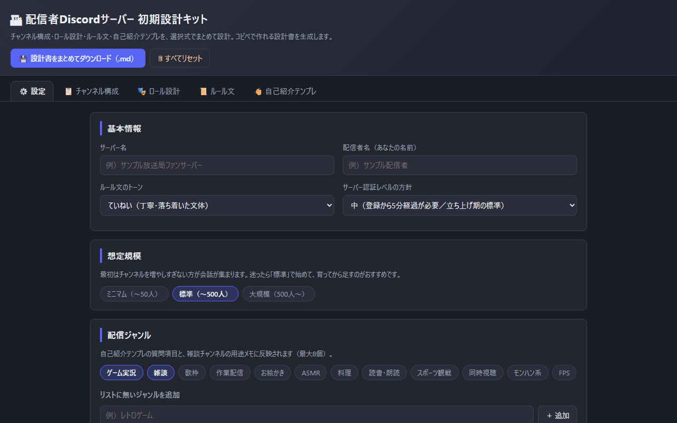Select the 大規模（500人〜） scale option

279,294
